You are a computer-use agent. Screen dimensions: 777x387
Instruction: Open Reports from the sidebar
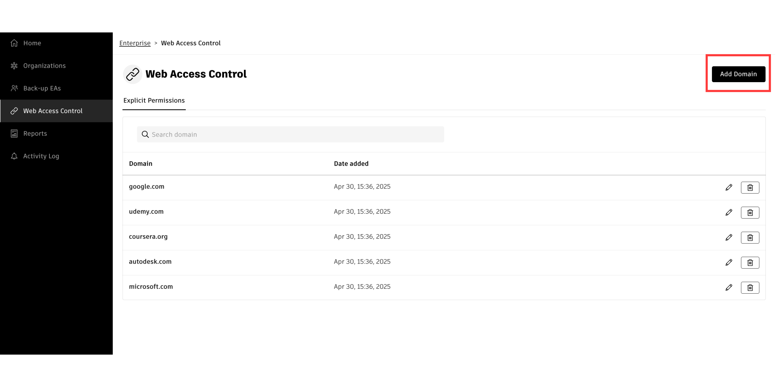tap(35, 133)
